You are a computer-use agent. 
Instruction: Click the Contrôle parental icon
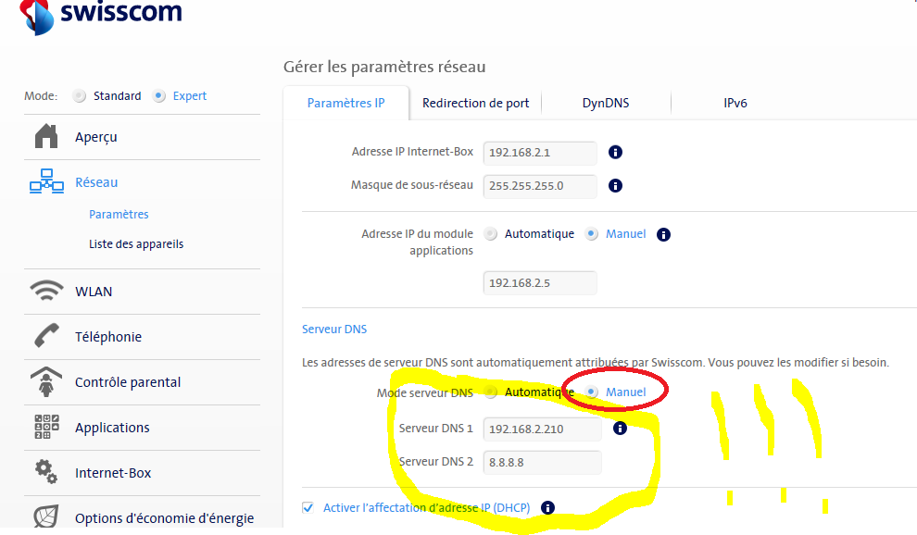(45, 381)
